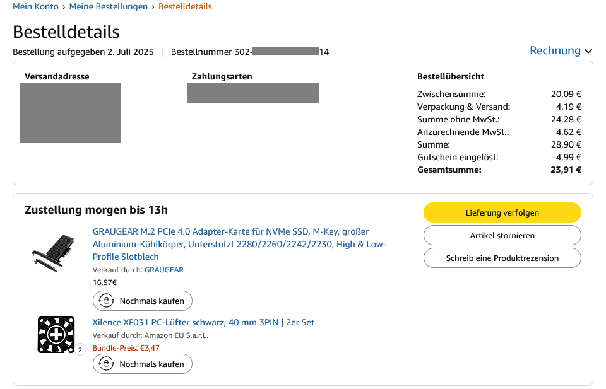Click the Versandadresse heading
Viewport: 606px width, 389px height.
pyautogui.click(x=57, y=77)
